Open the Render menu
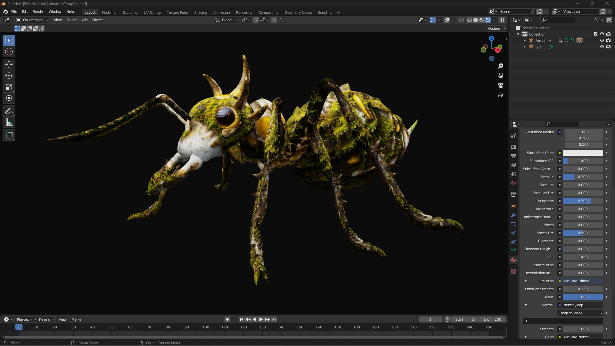This screenshot has width=615, height=346. tap(38, 12)
